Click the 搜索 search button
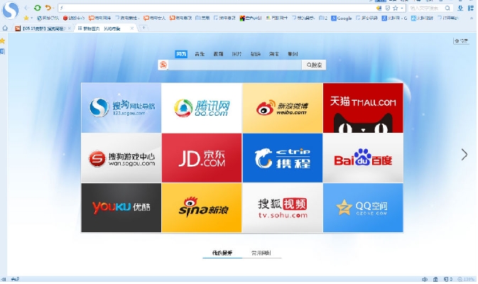Image resolution: width=478 pixels, height=284 pixels. coord(314,65)
